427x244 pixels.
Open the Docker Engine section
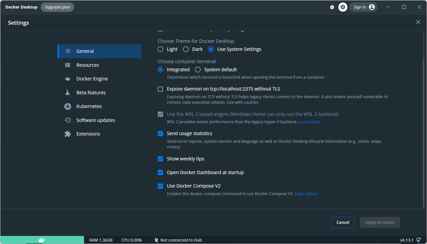tap(100, 79)
